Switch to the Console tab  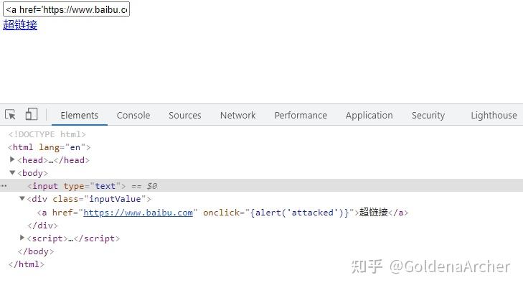(x=133, y=116)
